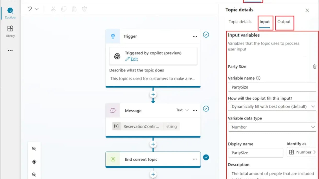Open the 'How will the copilot fill' dropdown
This screenshot has width=319, height=179.
(x=272, y=106)
